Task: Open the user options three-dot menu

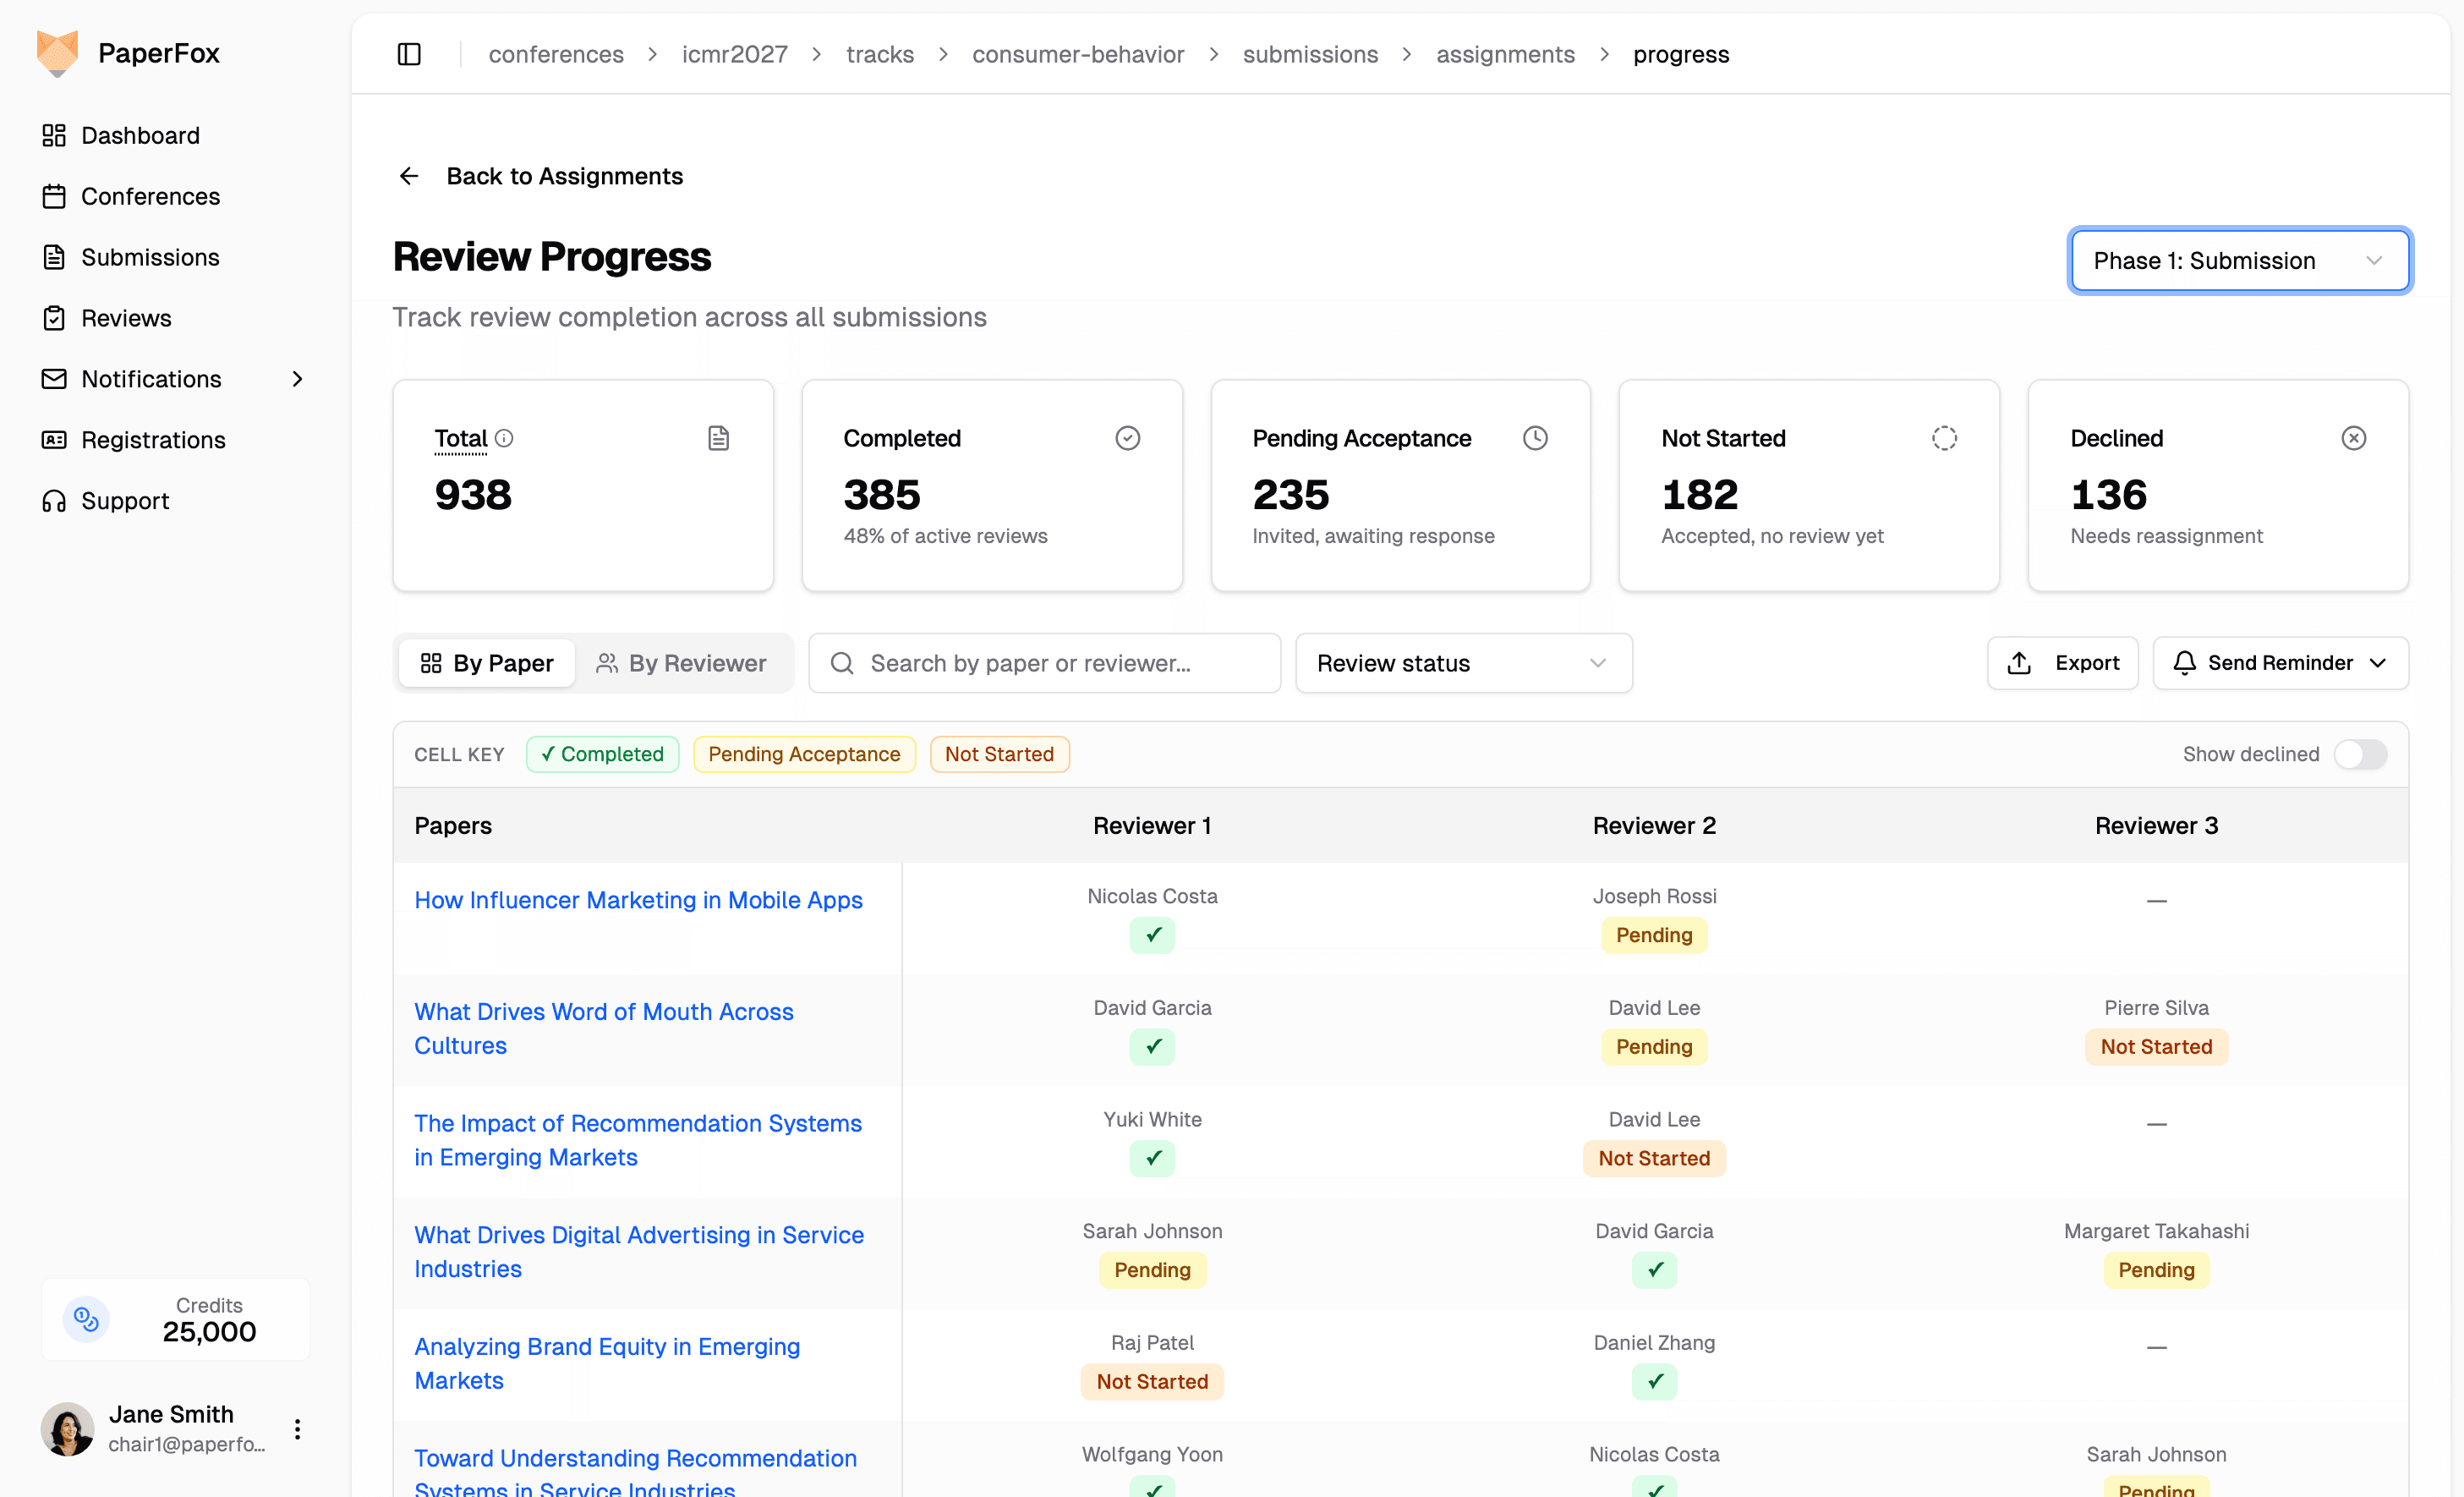Action: pyautogui.click(x=297, y=1429)
